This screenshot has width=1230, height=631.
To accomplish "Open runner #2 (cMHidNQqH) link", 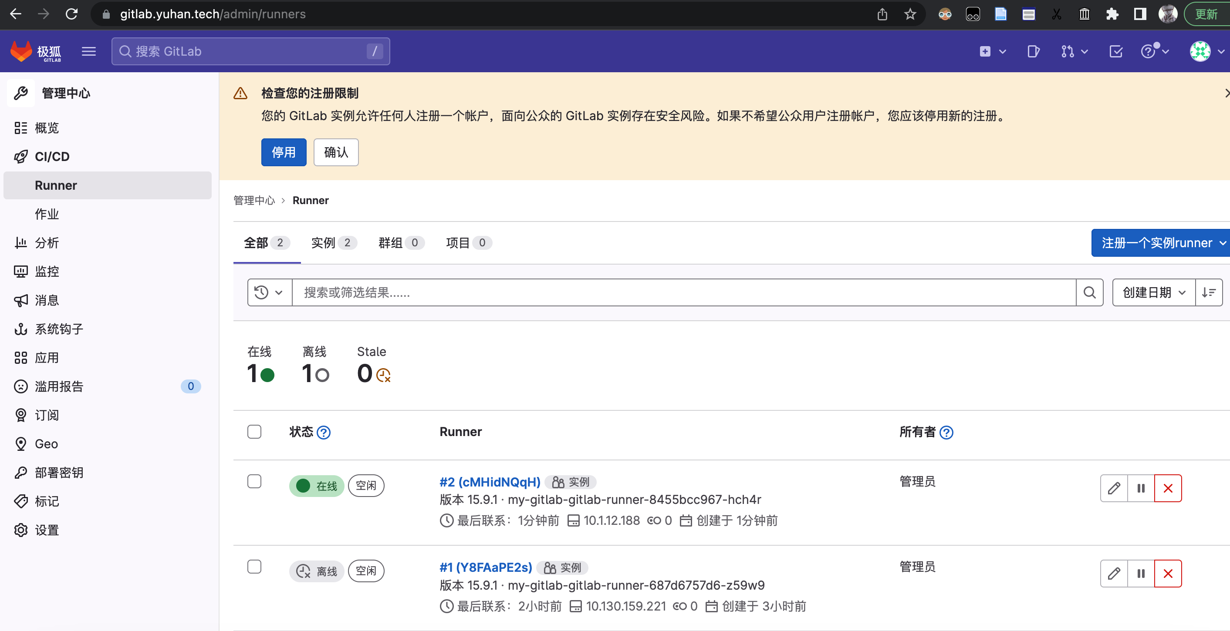I will pos(490,482).
